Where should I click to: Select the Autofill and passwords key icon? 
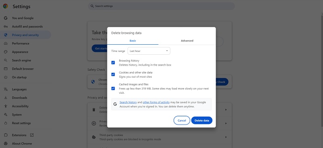pyautogui.click(x=6, y=27)
